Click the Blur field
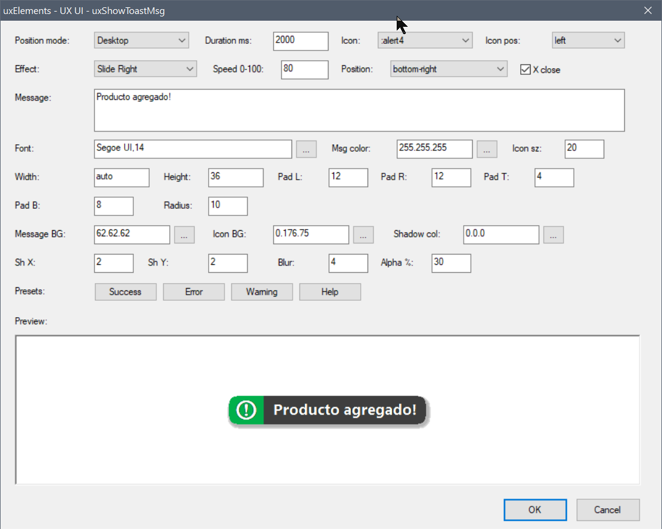This screenshot has width=662, height=529. click(x=348, y=263)
